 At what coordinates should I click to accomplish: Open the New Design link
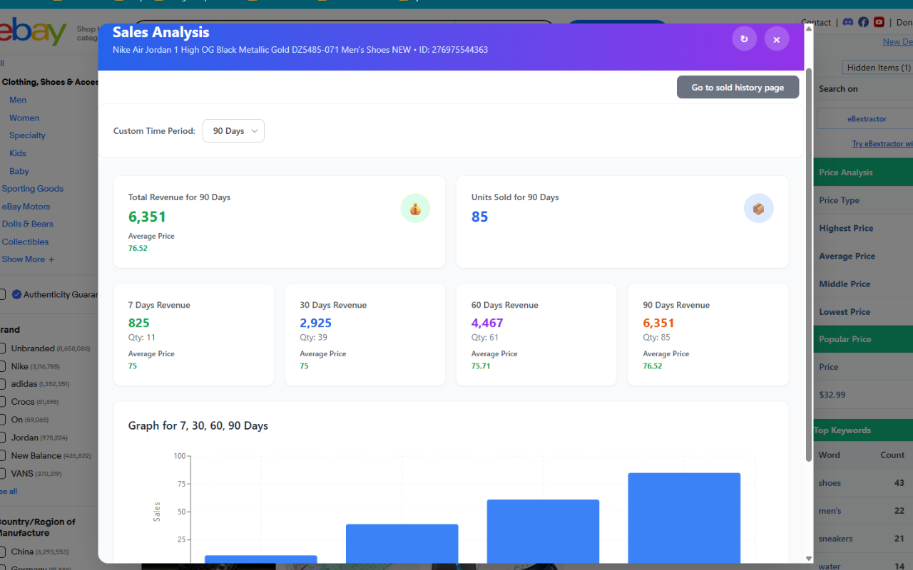pyautogui.click(x=898, y=42)
